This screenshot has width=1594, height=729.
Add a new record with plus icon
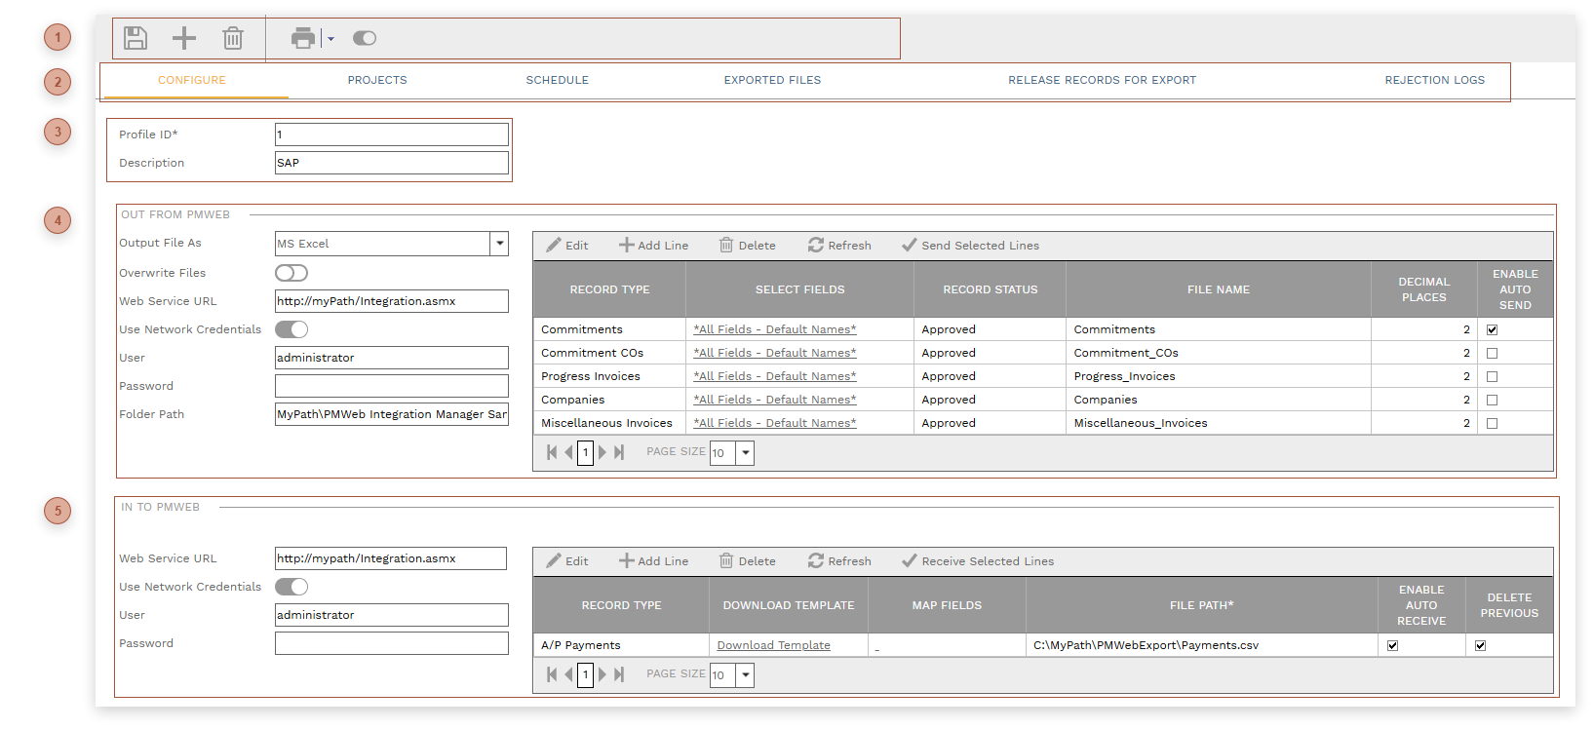click(184, 38)
